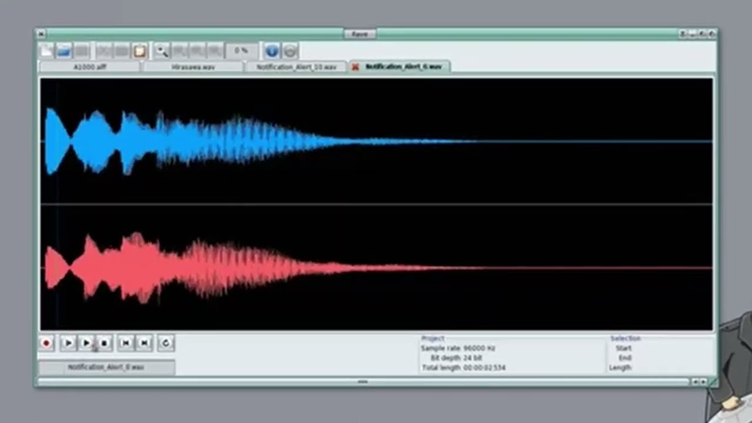The image size is (752, 423).
Task: Click the grey round icon beside info
Action: point(290,51)
